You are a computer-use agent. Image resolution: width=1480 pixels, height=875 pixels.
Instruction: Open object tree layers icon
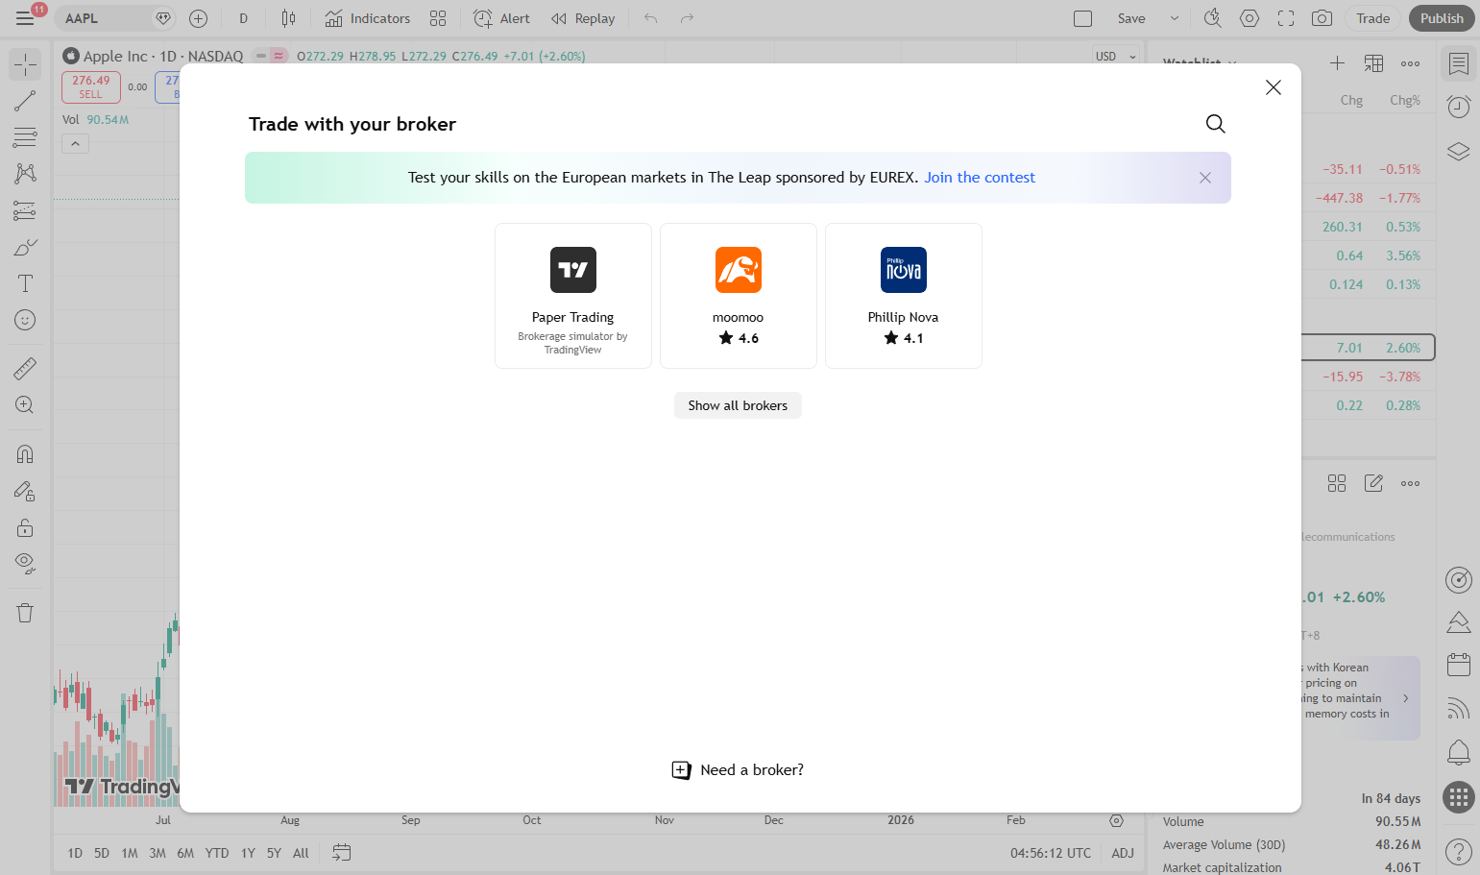[x=1459, y=151]
